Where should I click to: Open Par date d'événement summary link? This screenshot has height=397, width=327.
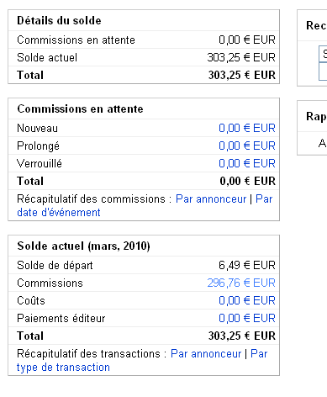point(145,206)
